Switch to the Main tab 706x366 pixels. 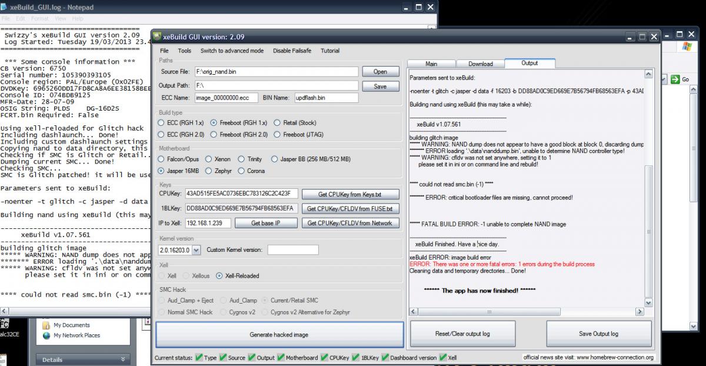(x=431, y=64)
